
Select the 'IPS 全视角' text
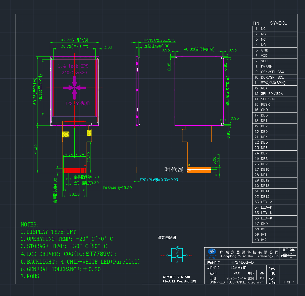click(77, 103)
